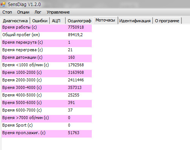
Task: Select the Время 1000-2000 (с) label
Action: tap(22, 73)
